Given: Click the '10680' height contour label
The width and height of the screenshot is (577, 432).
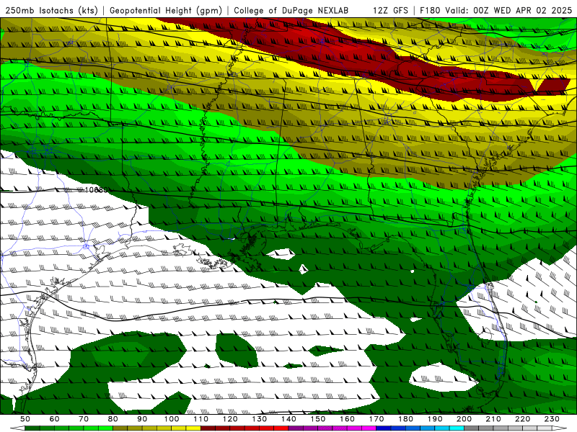Looking at the screenshot, I should (97, 190).
